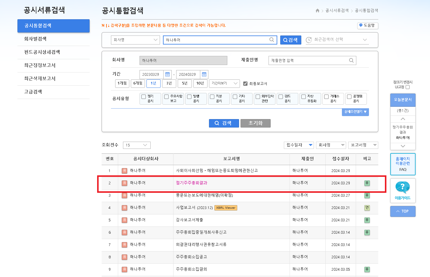Click the 유 market icon beside 주주총회집중일개최사유신고
430x277 pixels.
(124, 232)
